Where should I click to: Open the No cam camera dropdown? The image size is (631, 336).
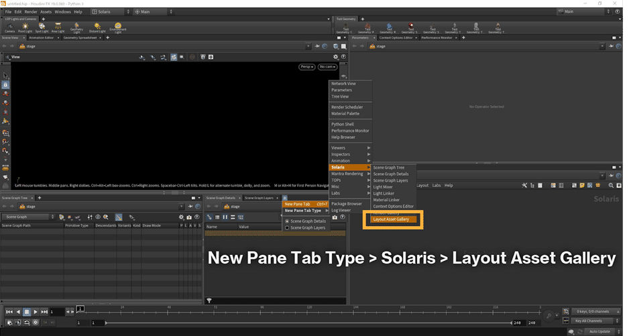tap(327, 67)
